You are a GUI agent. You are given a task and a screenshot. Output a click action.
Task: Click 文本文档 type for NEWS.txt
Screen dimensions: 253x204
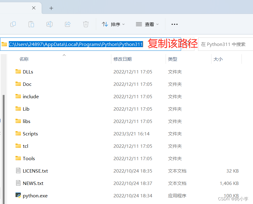pyautogui.click(x=177, y=183)
